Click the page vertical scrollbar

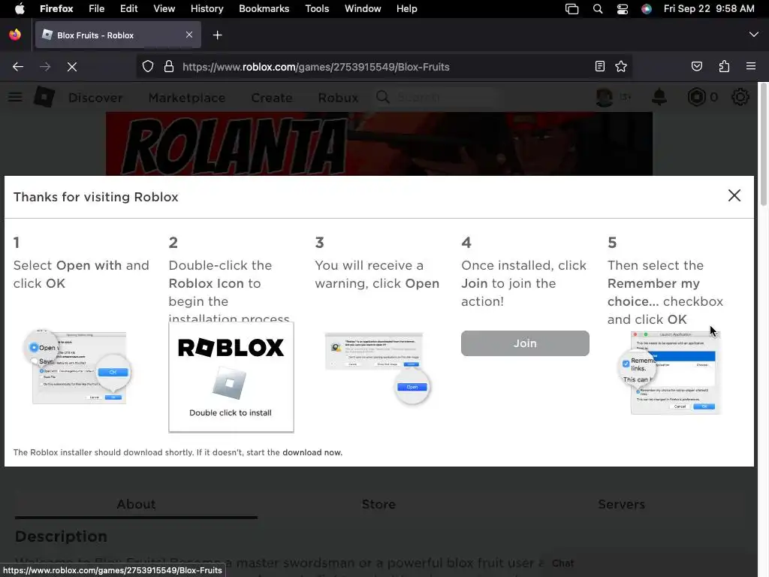click(763, 145)
